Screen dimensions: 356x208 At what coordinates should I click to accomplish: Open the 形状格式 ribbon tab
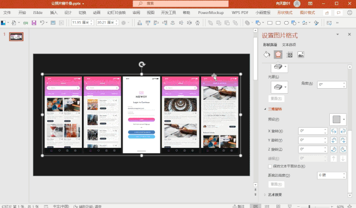[x=285, y=13]
